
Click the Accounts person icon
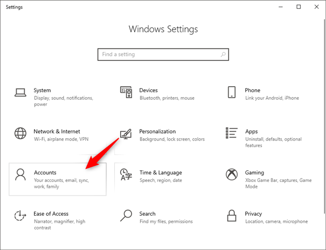point(20,174)
